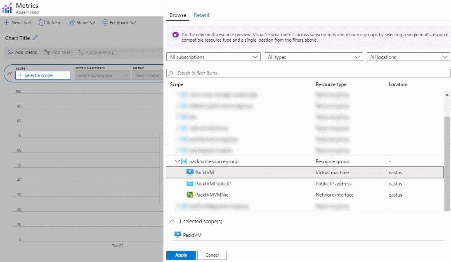
Task: Click the scope list scrollbar thumb
Action: (447, 164)
